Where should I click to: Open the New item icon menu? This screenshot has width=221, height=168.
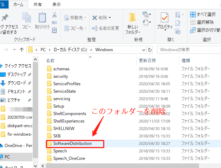click(147, 15)
